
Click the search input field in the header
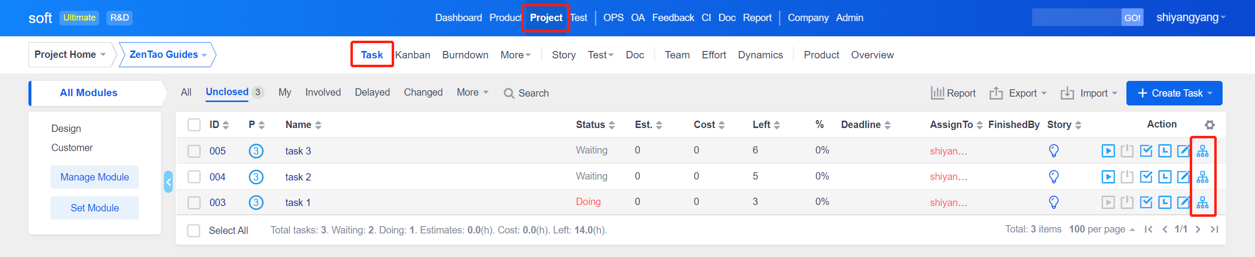(1076, 18)
